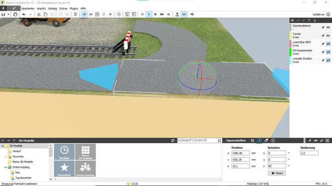Open the simulation time clock icon
The image size is (332, 186).
point(119,15)
